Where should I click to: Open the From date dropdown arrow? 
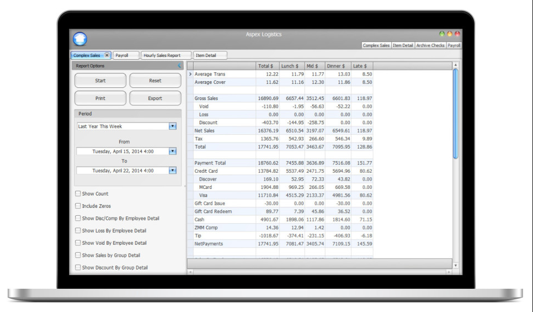173,151
